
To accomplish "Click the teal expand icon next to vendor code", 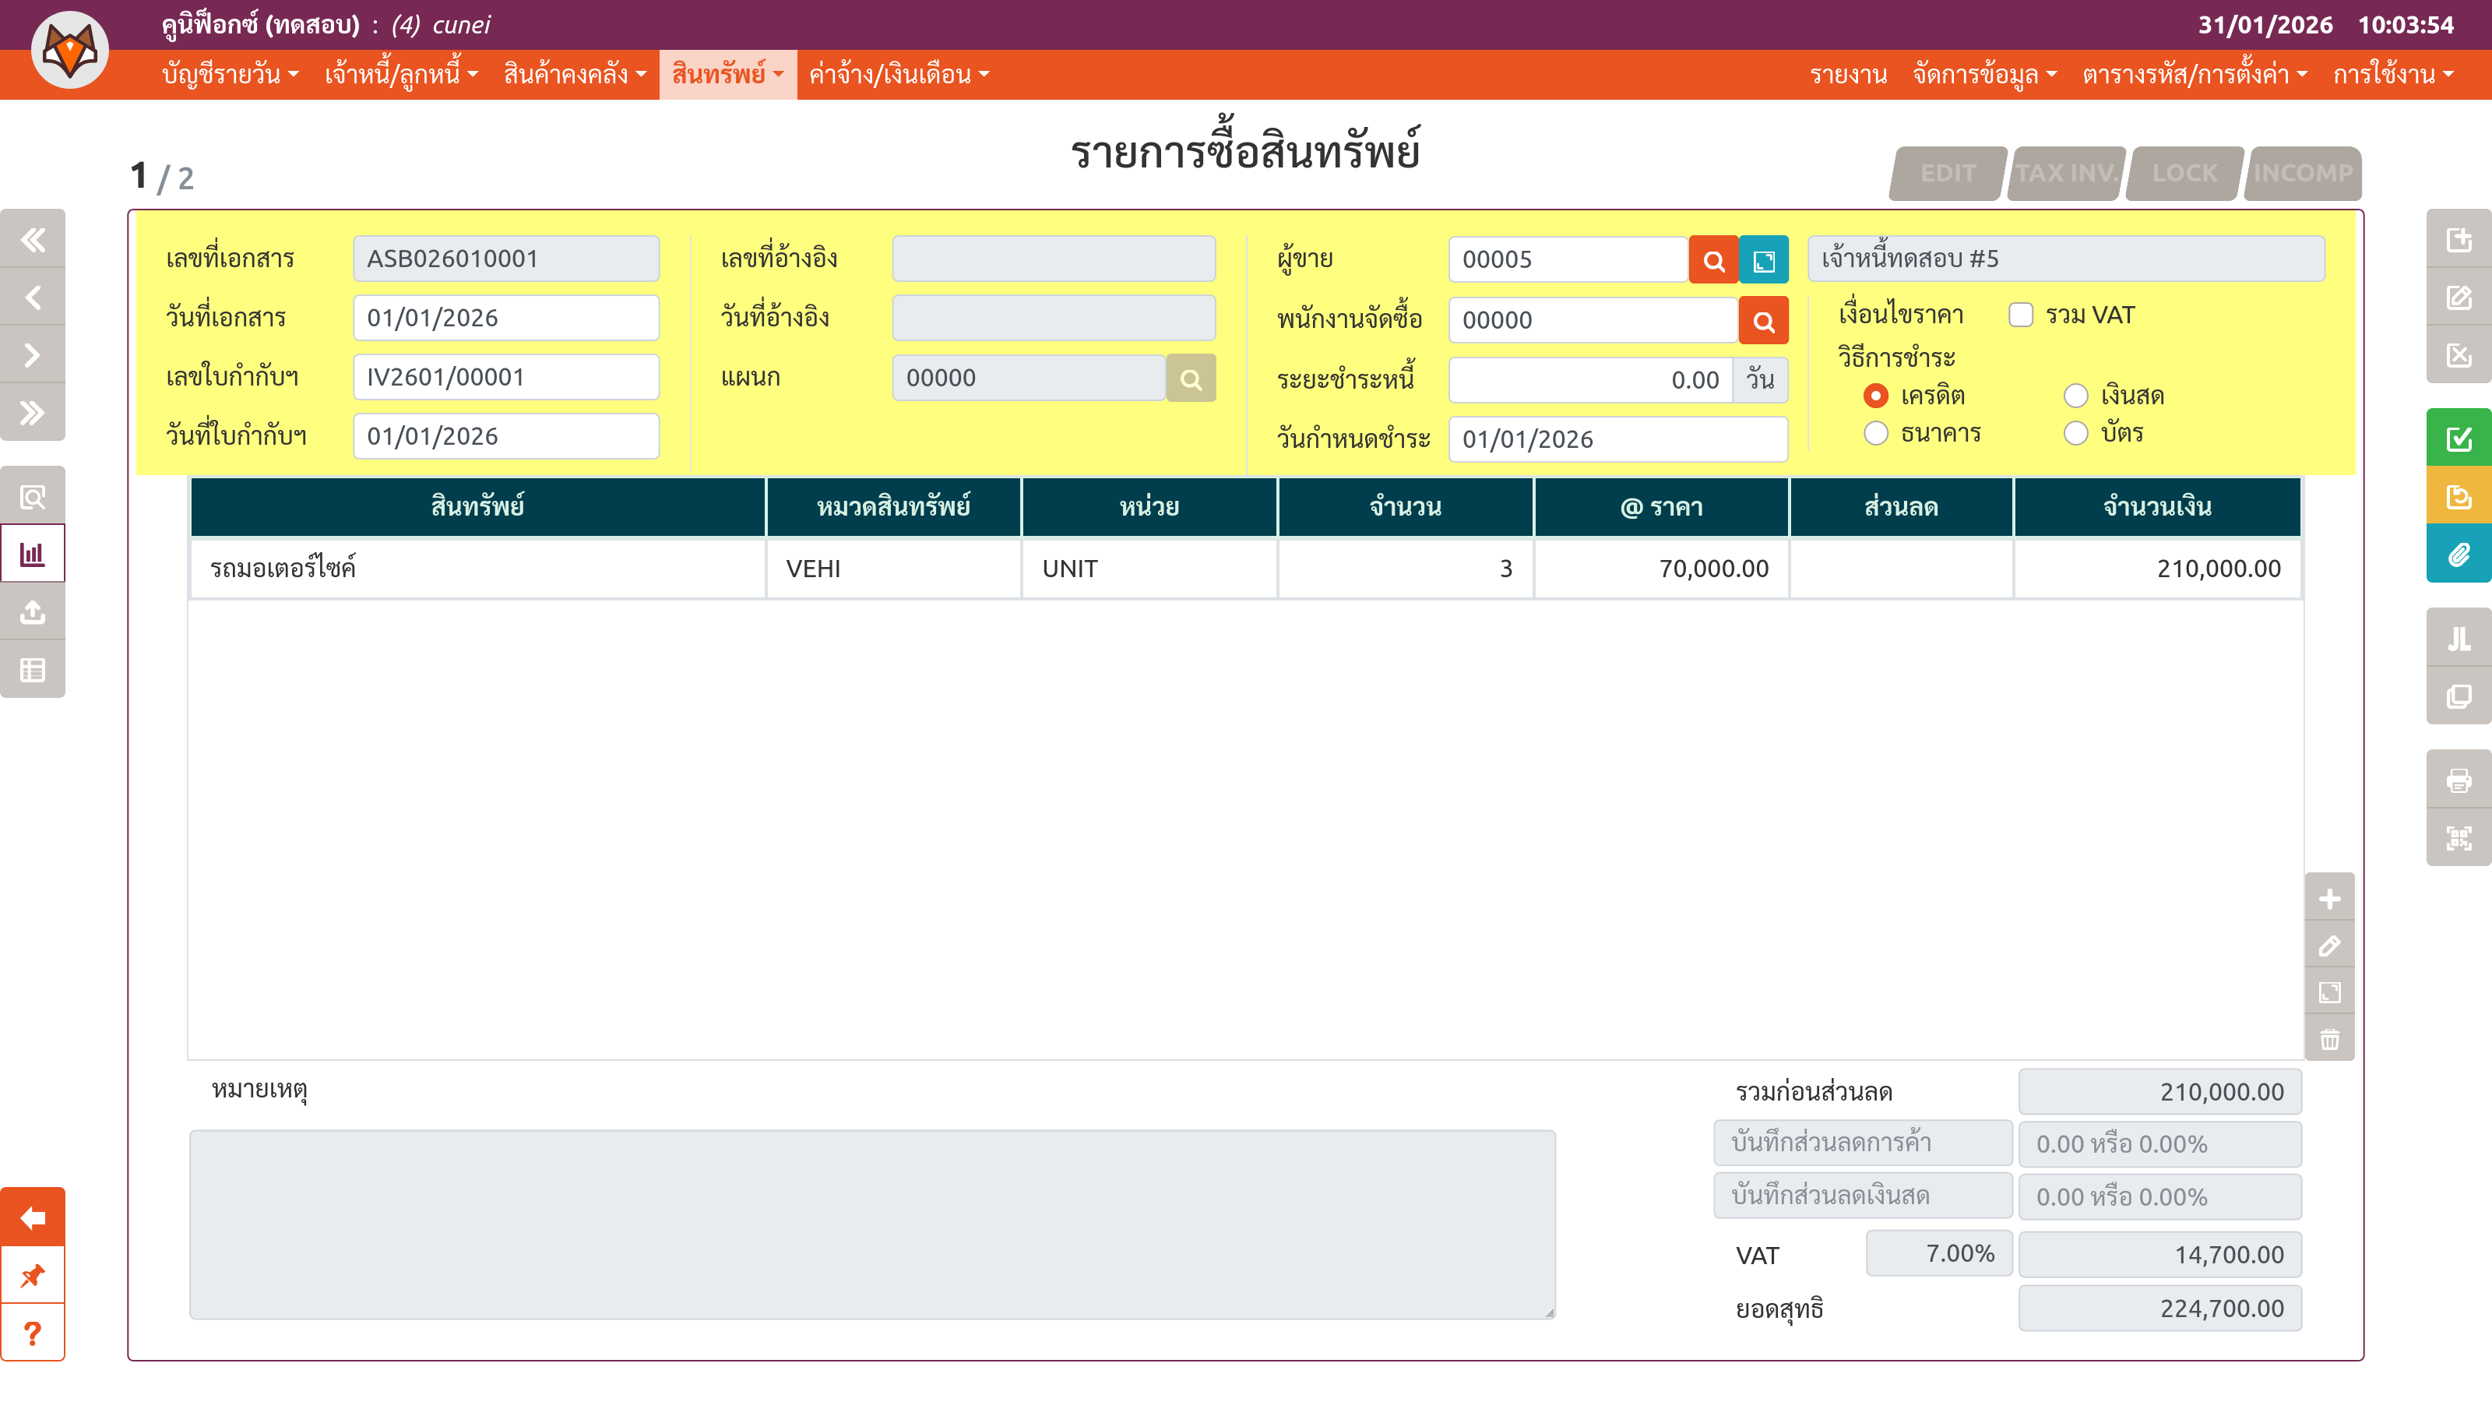I will [x=1764, y=260].
